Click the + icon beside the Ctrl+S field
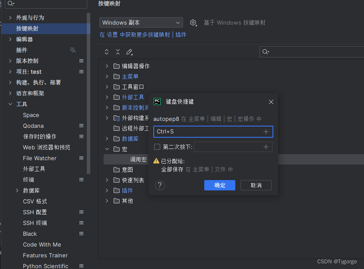The height and width of the screenshot is (269, 364). point(266,132)
